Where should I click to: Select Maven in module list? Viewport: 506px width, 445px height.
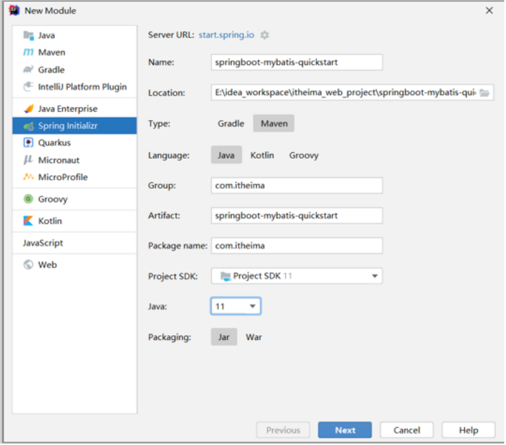75,53
